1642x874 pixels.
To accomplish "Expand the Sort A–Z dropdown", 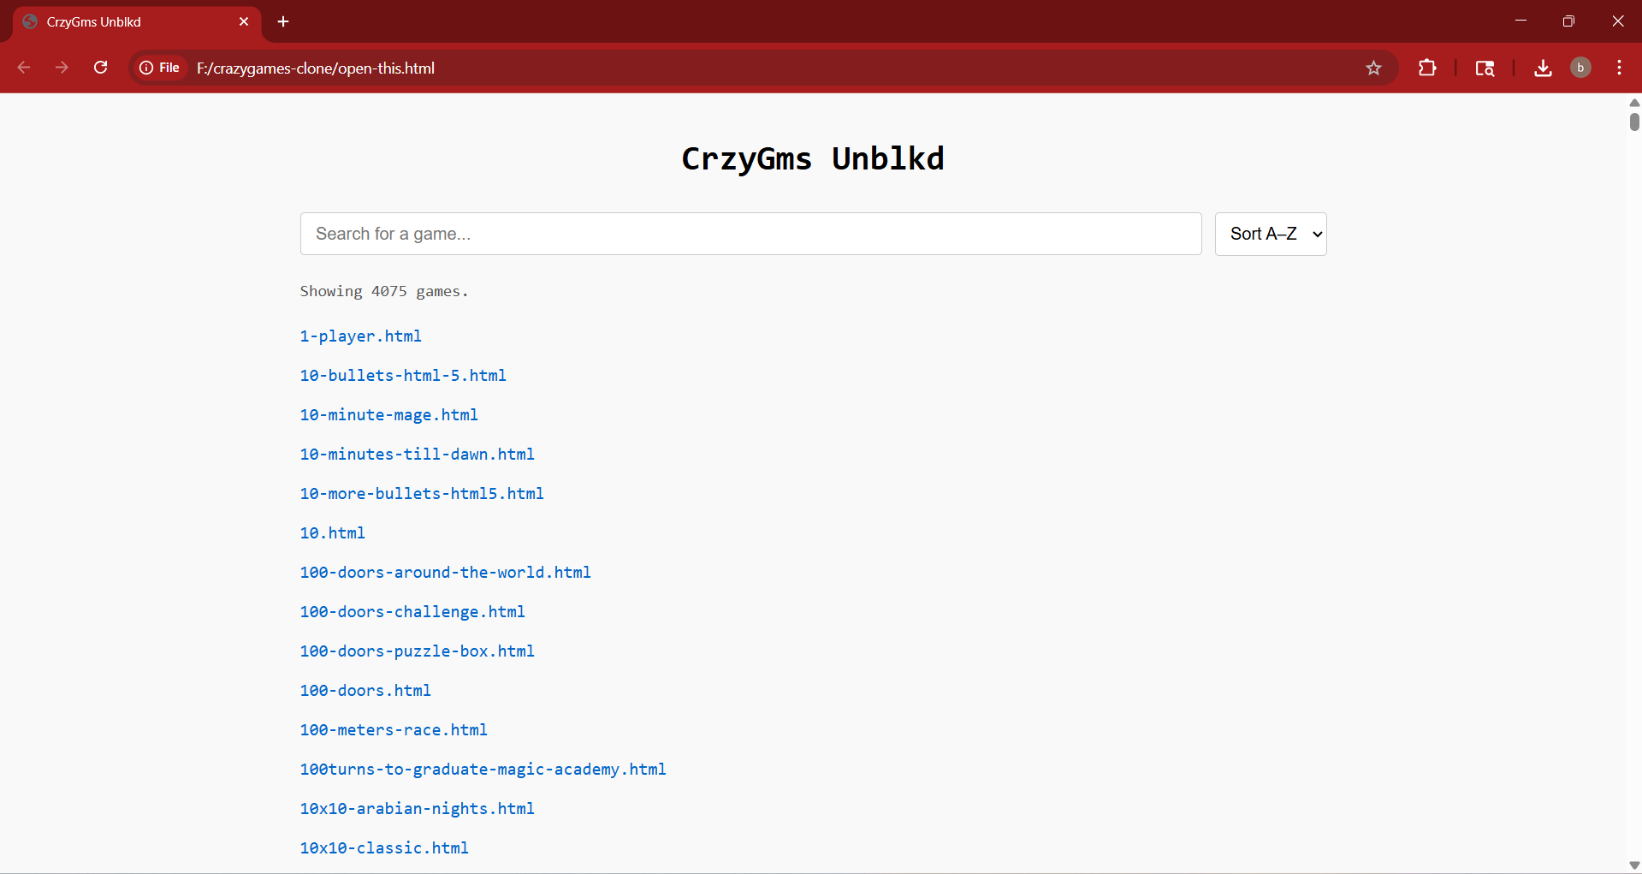I will [1270, 234].
